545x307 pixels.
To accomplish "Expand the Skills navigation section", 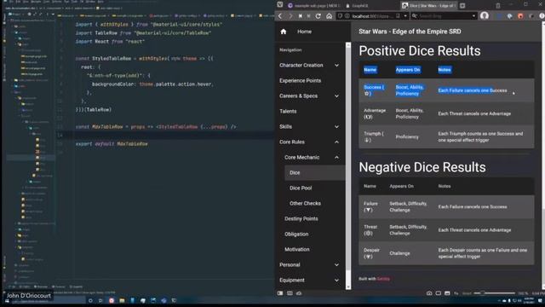I will click(336, 127).
